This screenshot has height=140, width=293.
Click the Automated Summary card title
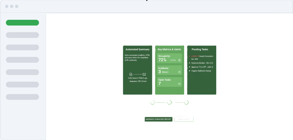coord(137,50)
